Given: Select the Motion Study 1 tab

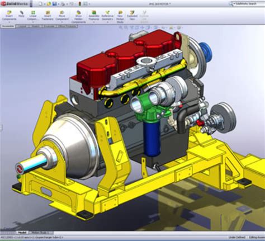Looking at the screenshot, I should click(41, 233).
